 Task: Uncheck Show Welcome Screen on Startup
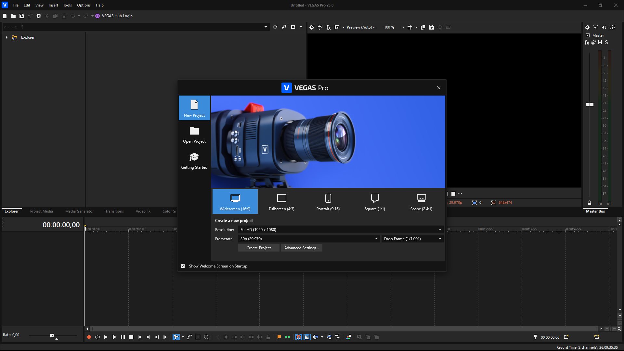pos(183,266)
